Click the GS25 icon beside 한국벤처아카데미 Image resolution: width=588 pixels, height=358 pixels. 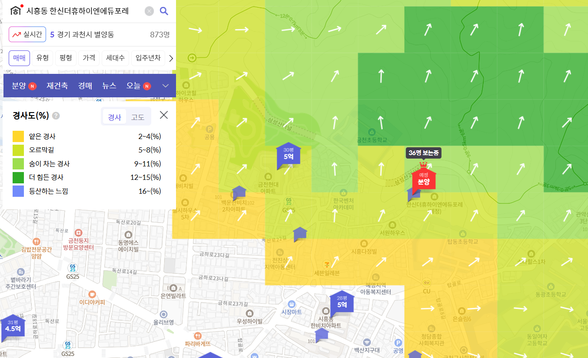pos(288,202)
